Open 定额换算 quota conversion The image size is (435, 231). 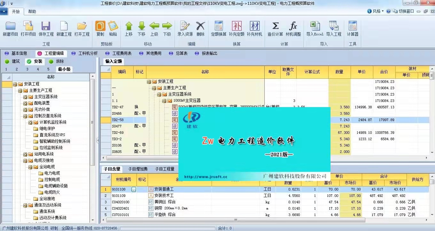point(219,29)
